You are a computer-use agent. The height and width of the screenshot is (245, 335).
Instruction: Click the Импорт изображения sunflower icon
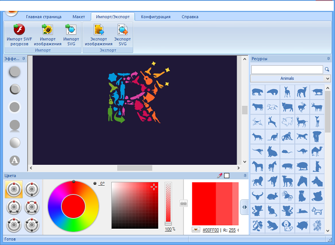pyautogui.click(x=47, y=29)
